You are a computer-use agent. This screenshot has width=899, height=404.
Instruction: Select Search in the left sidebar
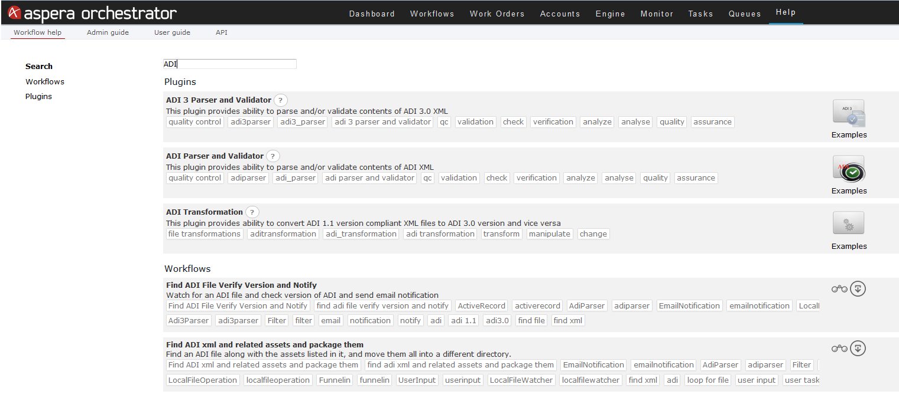[x=39, y=67]
